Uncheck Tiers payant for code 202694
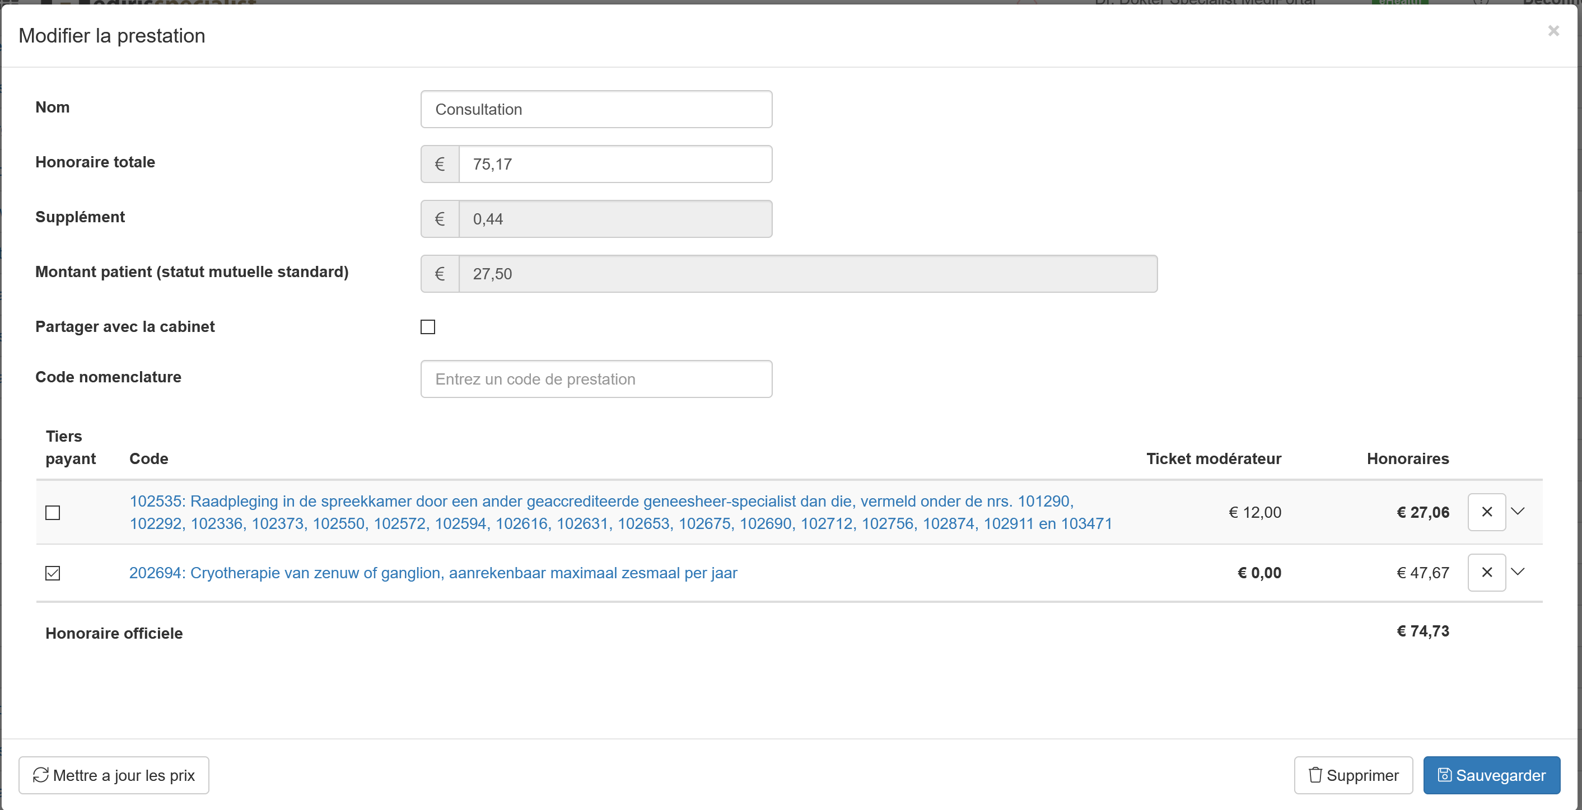The width and height of the screenshot is (1582, 810). click(53, 573)
